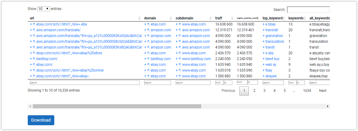Click the arrow icon before ebay%20online url
Image resolution: width=358 pixels, height=131 pixels.
click(x=34, y=70)
